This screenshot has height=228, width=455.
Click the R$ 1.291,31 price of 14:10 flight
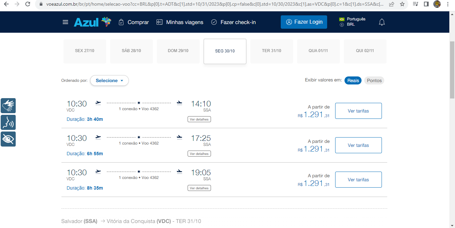click(x=314, y=115)
